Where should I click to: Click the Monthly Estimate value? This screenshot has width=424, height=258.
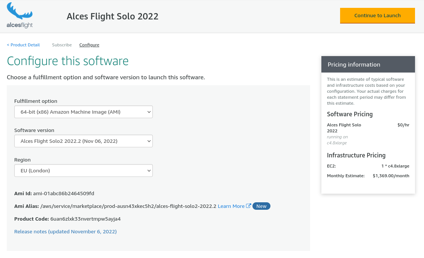[391, 175]
